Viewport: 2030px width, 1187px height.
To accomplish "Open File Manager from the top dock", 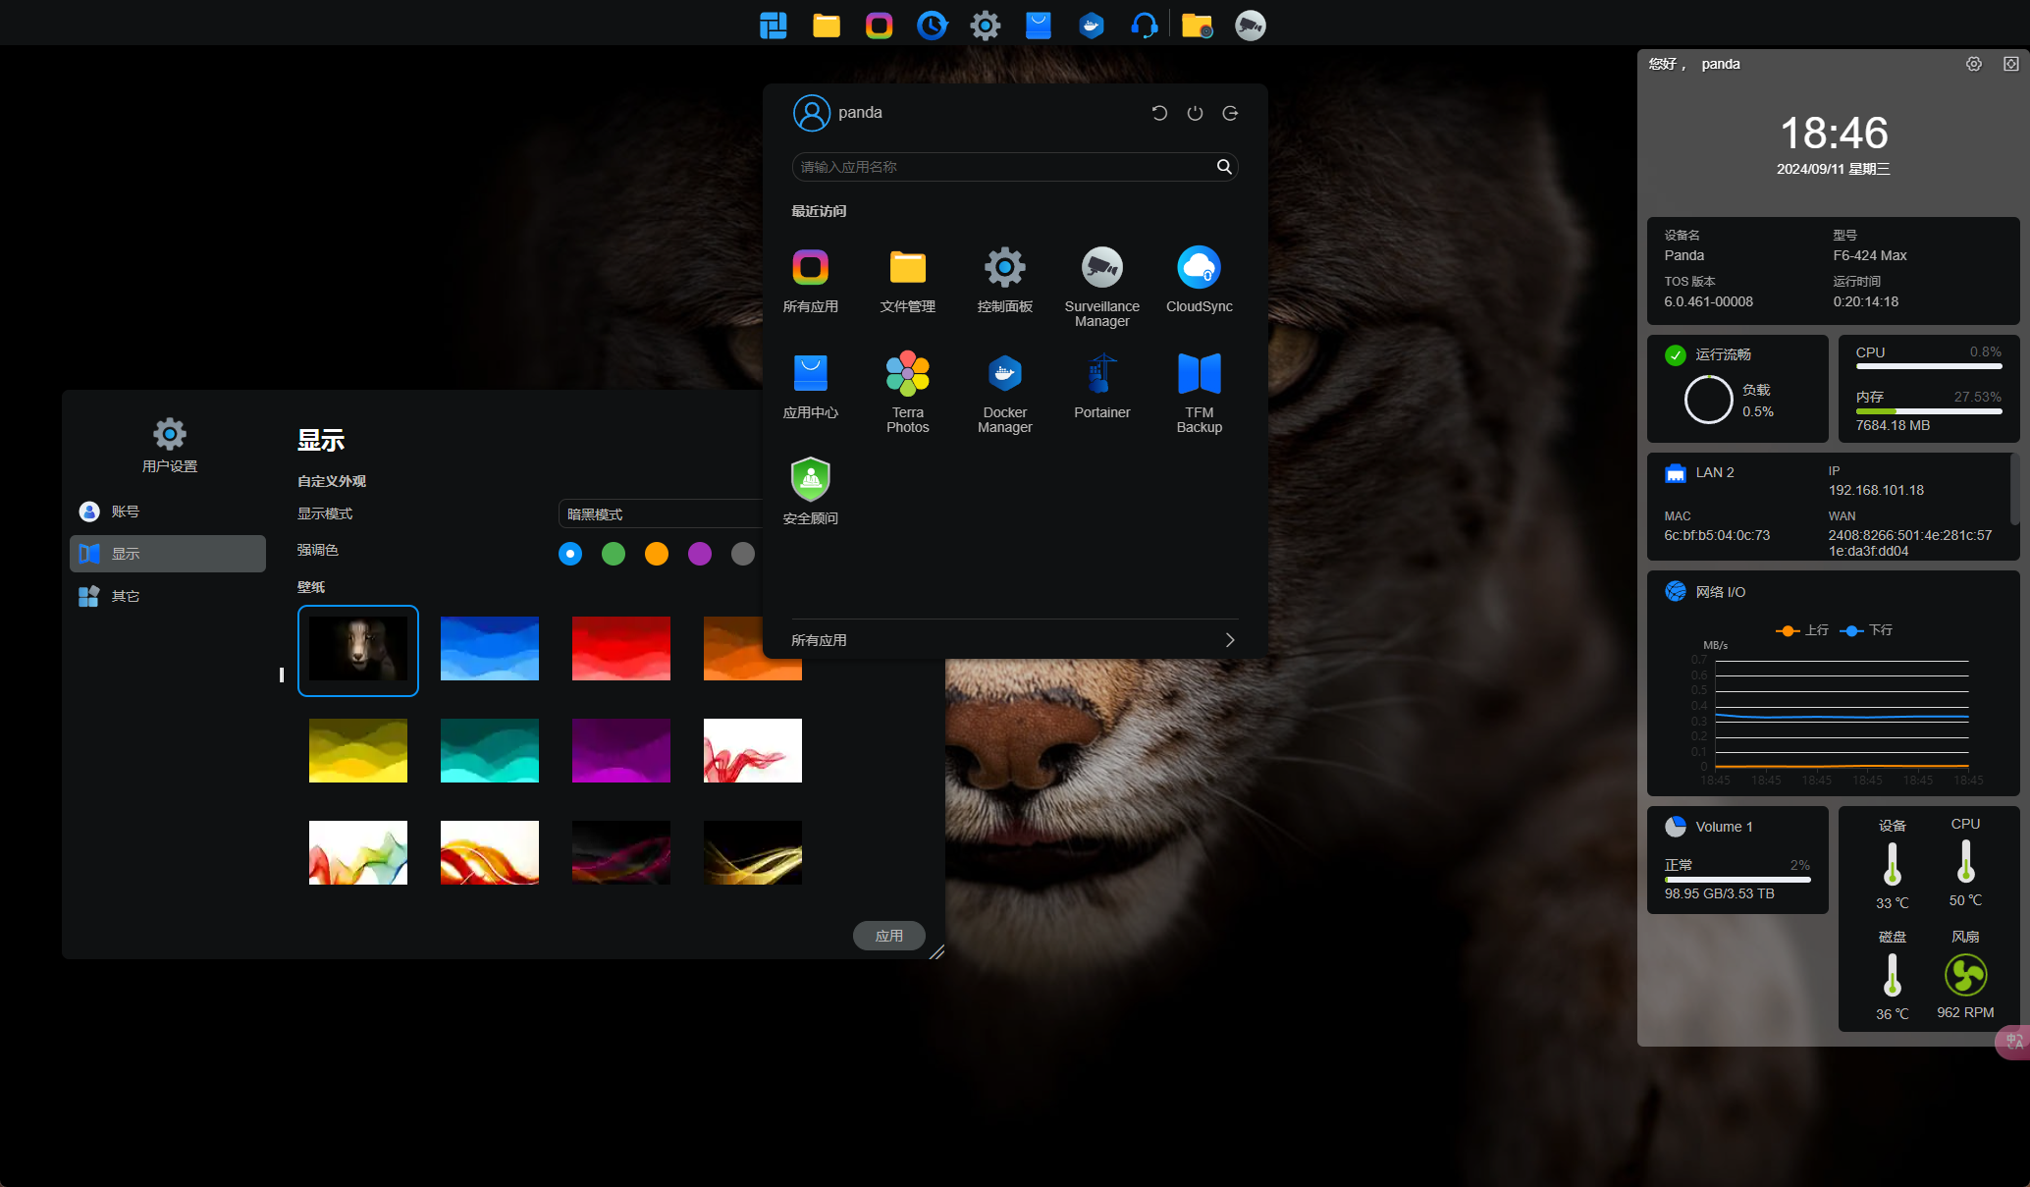I will (827, 26).
